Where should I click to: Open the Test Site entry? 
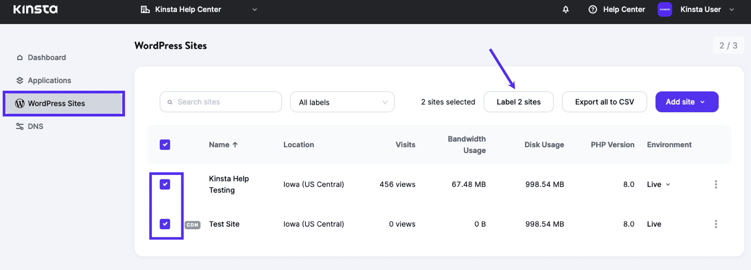[224, 224]
